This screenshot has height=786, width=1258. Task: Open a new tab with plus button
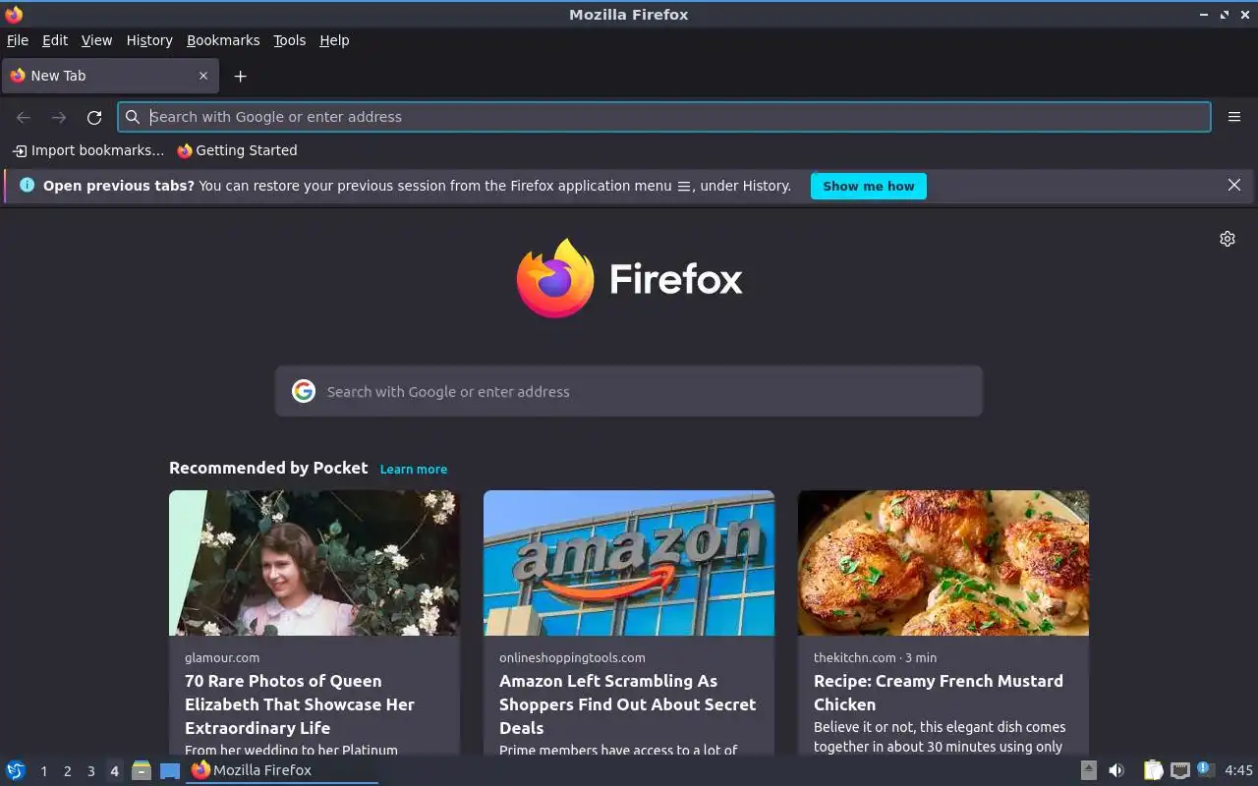[240, 76]
